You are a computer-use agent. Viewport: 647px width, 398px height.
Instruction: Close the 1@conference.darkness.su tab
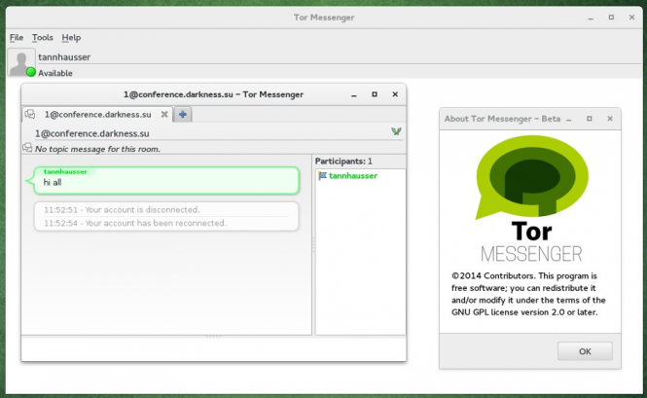[164, 114]
